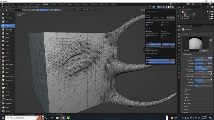Adjust the Tip Roundness slider
The width and height of the screenshot is (214, 120).
pos(203,86)
